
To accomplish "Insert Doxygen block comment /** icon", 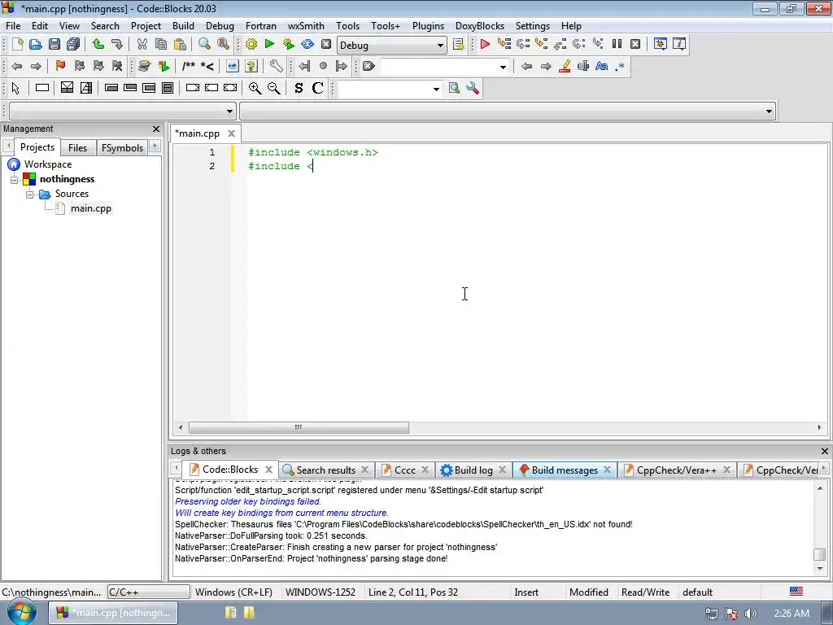I will [188, 66].
